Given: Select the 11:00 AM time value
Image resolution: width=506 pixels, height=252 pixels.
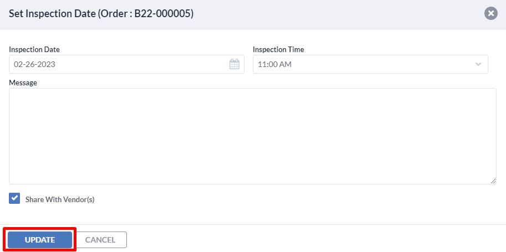Looking at the screenshot, I should coord(275,64).
